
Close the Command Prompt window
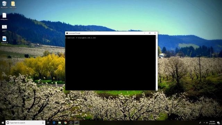(155, 33)
